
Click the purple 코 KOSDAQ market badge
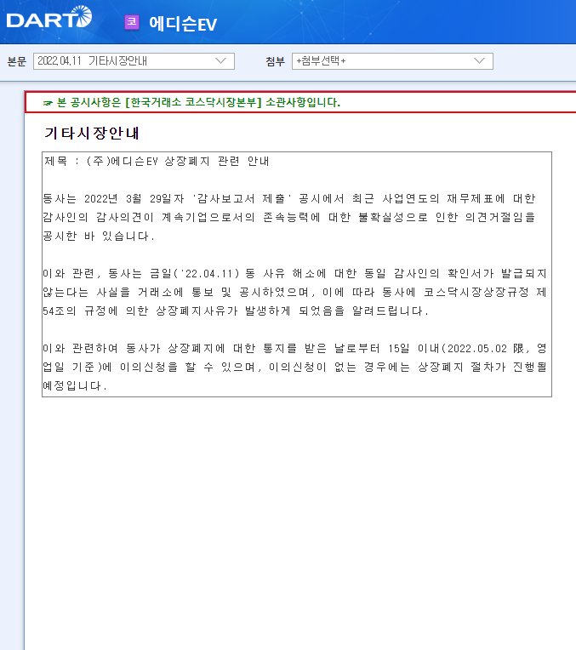(132, 22)
